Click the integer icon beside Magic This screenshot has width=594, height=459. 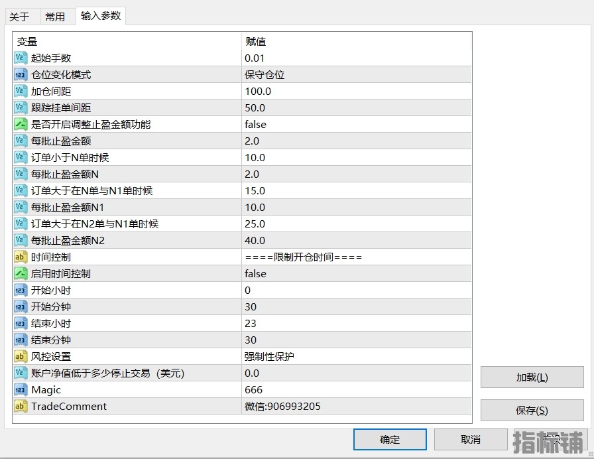[21, 389]
